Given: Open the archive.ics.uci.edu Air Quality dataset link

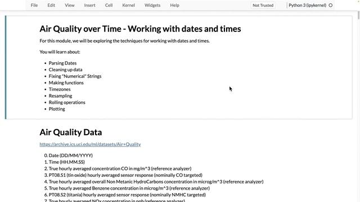Looking at the screenshot, I should click(90, 144).
